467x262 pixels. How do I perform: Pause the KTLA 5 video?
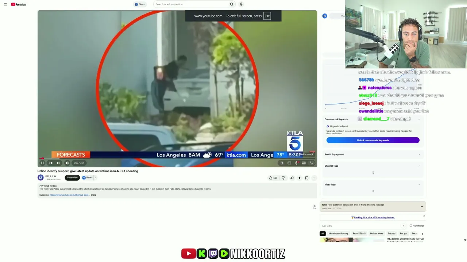pos(42,163)
